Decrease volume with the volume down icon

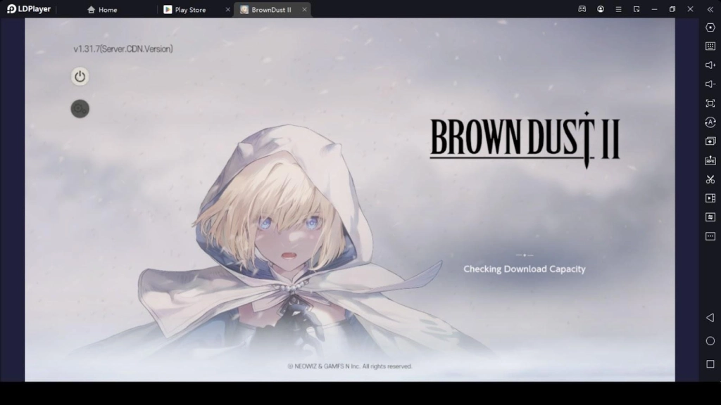tap(710, 84)
